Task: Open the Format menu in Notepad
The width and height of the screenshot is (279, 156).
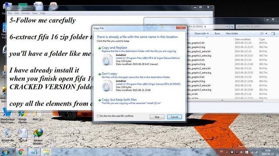Action: (x=25, y=13)
